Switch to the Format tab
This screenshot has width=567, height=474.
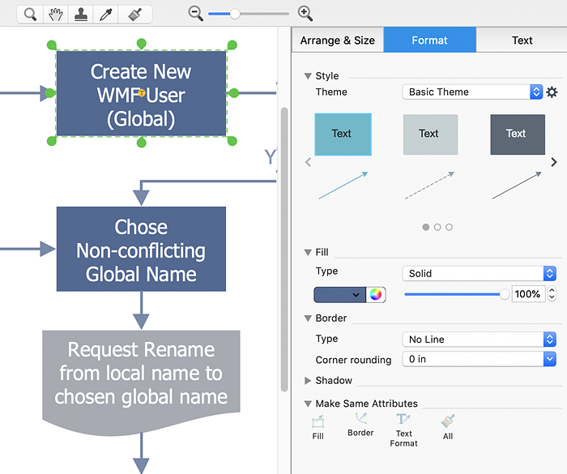[x=429, y=41]
